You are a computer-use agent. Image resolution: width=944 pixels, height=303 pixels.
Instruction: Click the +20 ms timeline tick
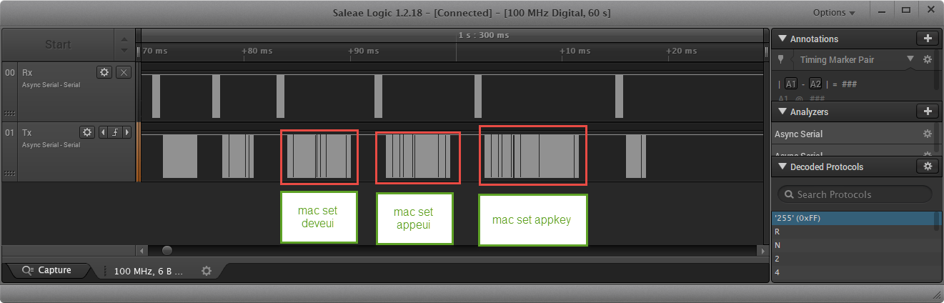681,51
